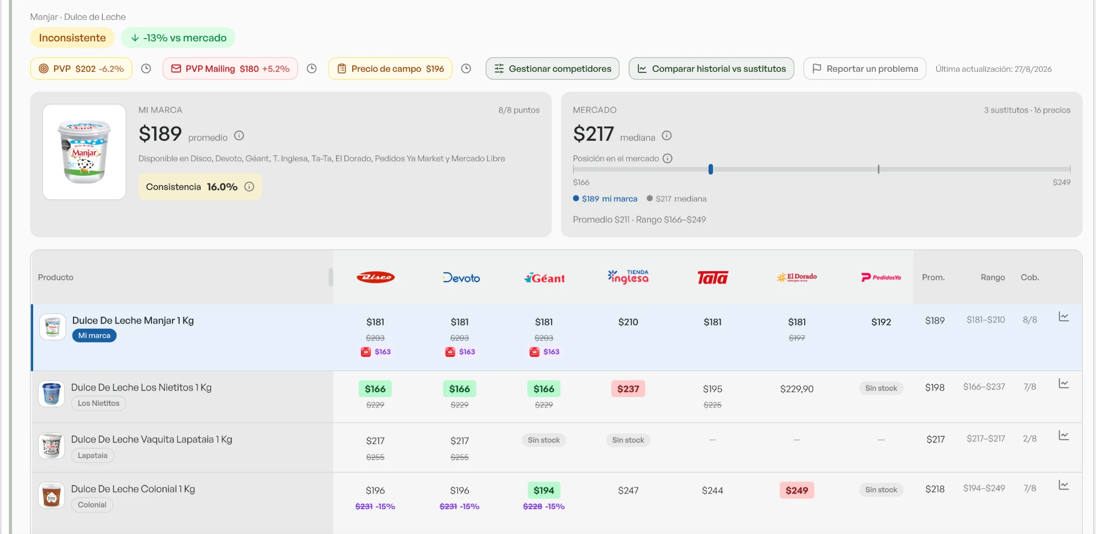The width and height of the screenshot is (1096, 534).
Task: Open Comparar historial vs sustitutos
Action: [711, 68]
